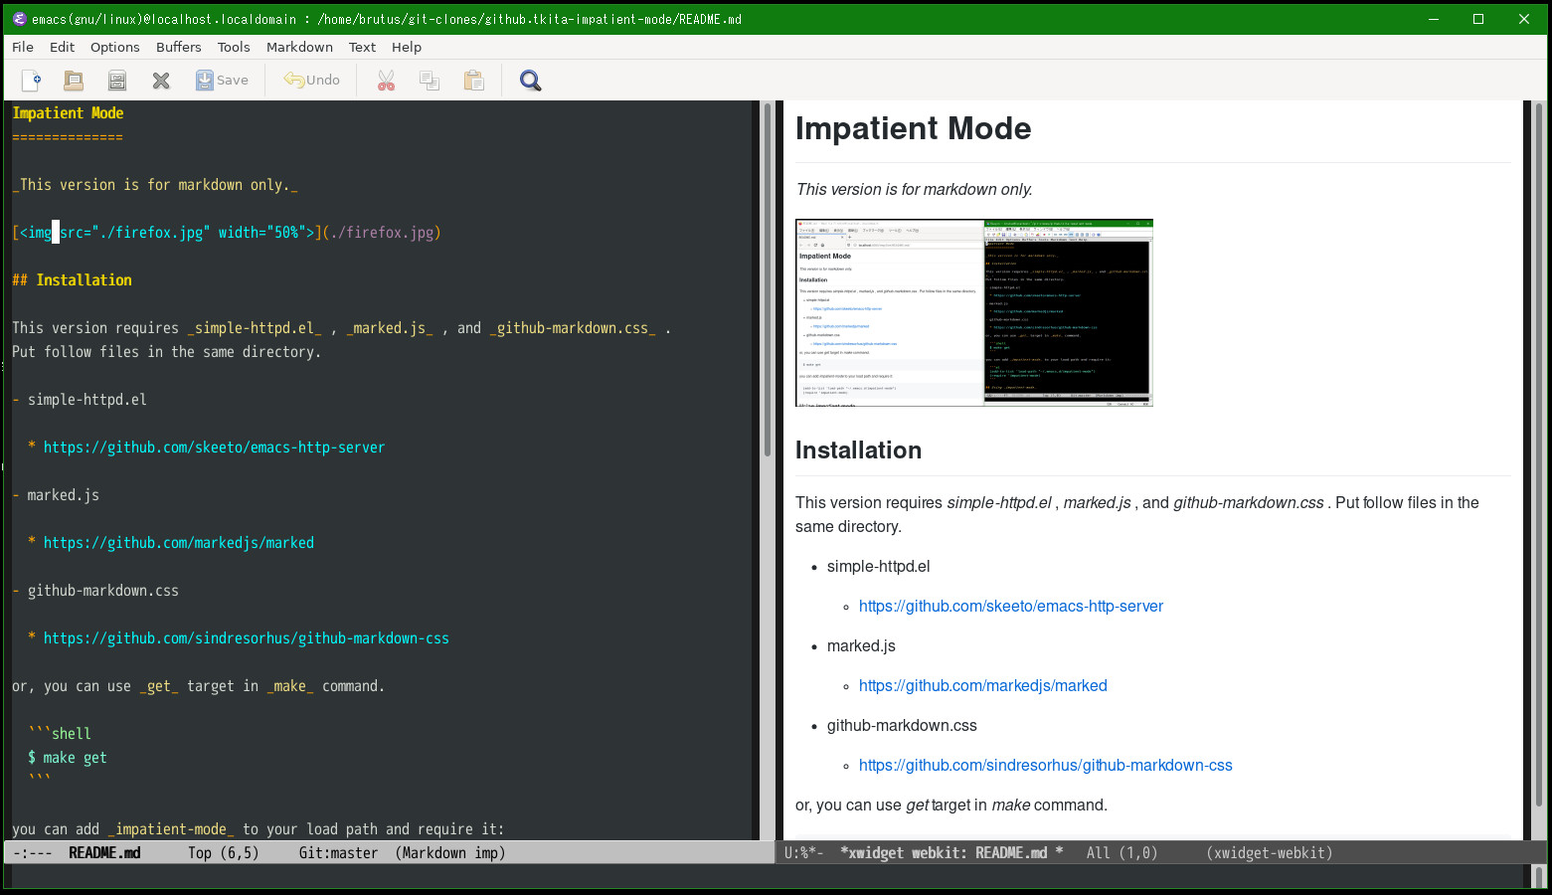Click sindresorhus URL in source buffer
Image resolution: width=1552 pixels, height=895 pixels.
pyautogui.click(x=247, y=638)
